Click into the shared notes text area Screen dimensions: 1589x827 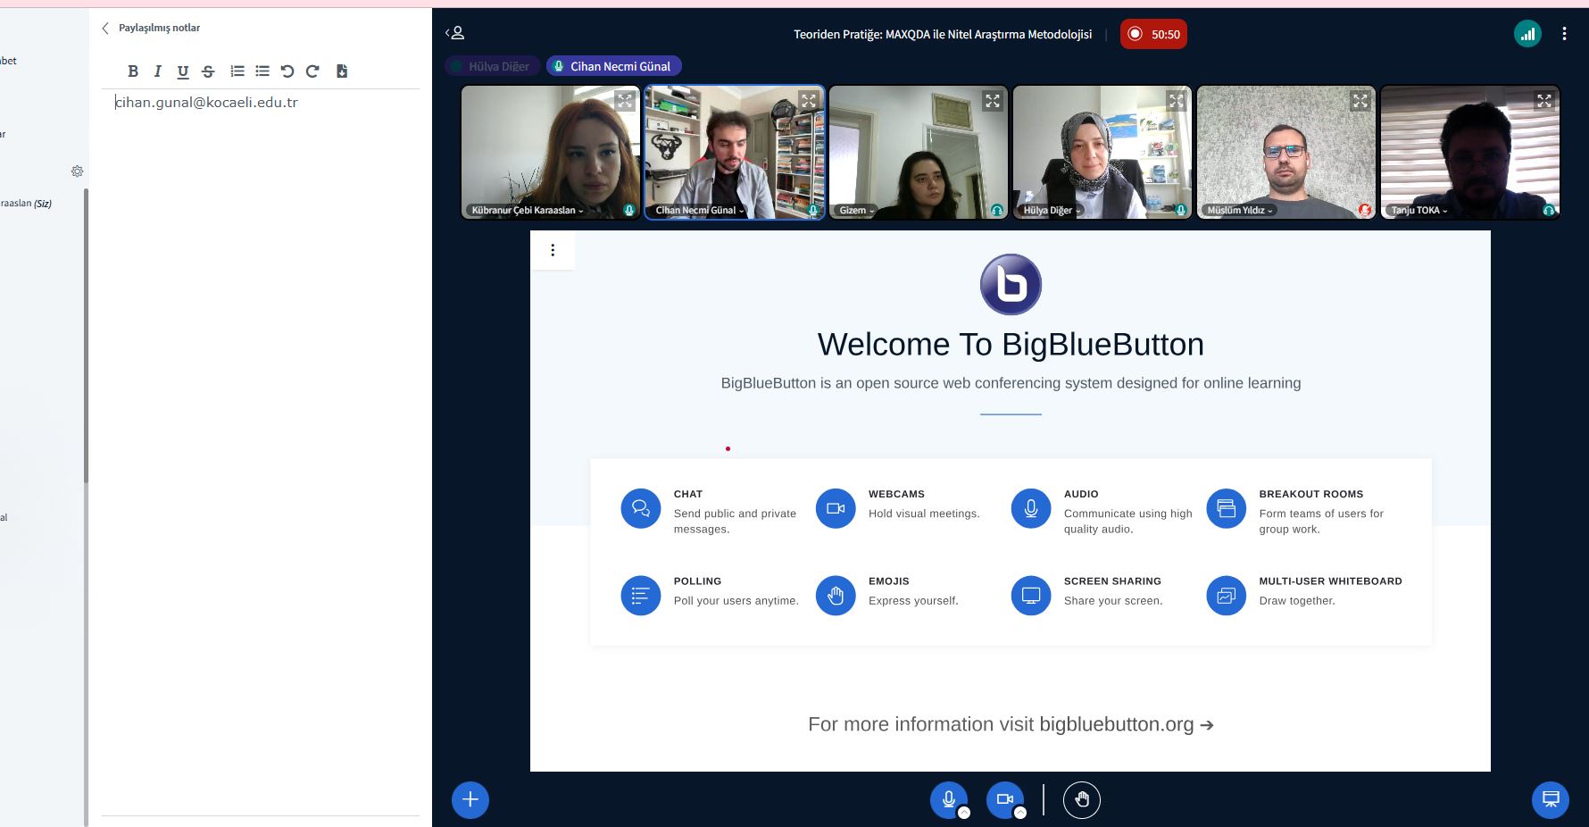point(259,357)
